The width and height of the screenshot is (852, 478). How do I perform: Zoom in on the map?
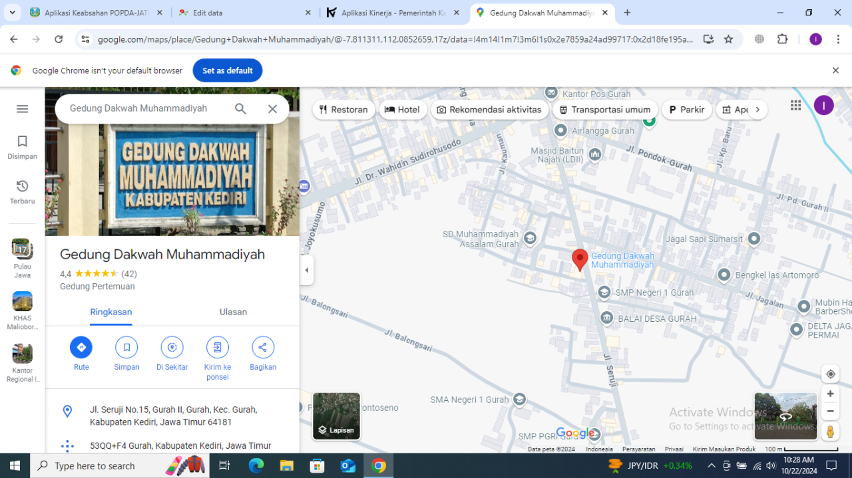[x=830, y=394]
